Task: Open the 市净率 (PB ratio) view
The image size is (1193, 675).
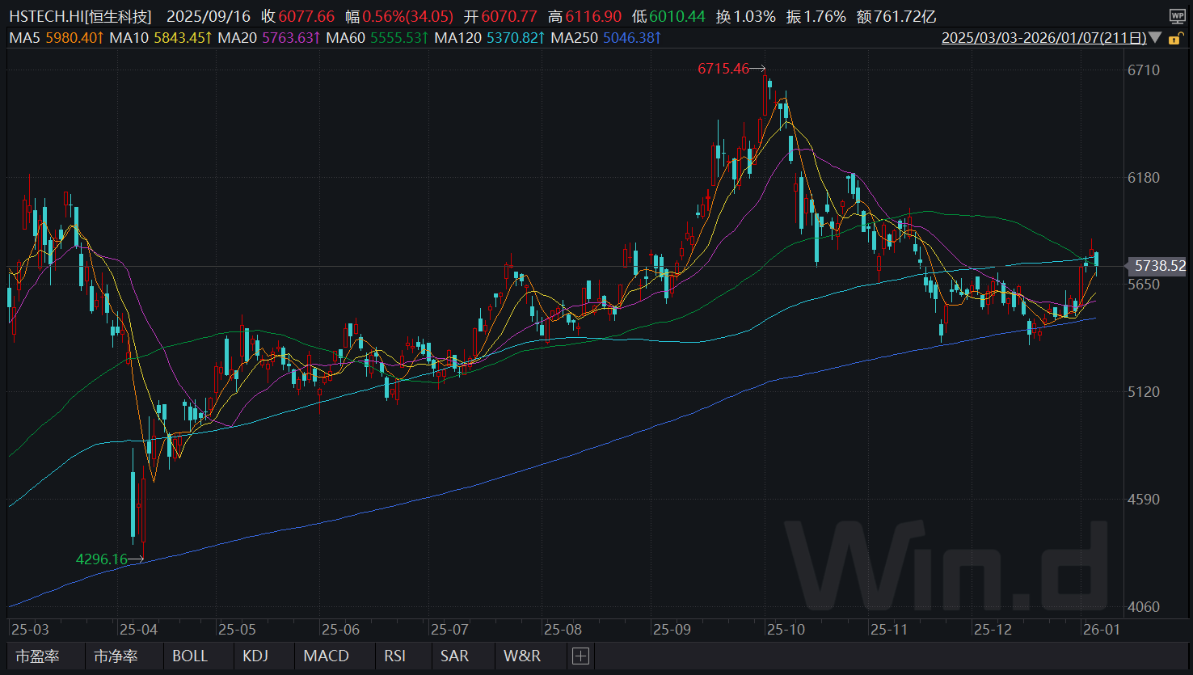Action: pos(115,658)
